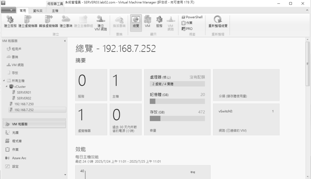Click the scrollbar up arrow
This screenshot has height=179, width=311.
(308, 40)
